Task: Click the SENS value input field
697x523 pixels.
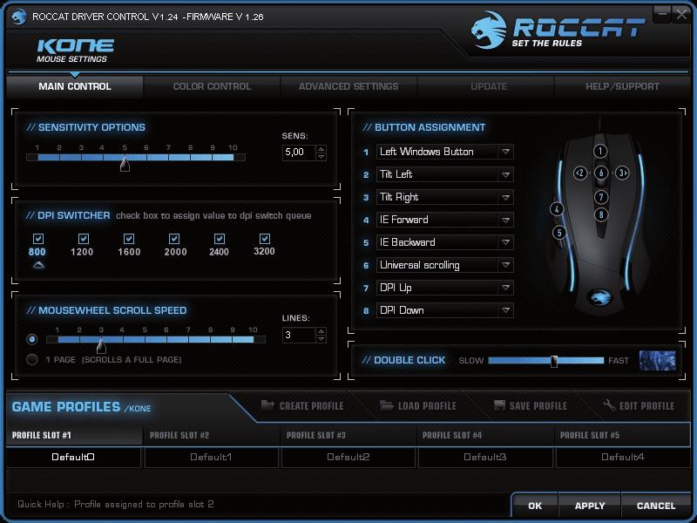Action: click(x=299, y=153)
